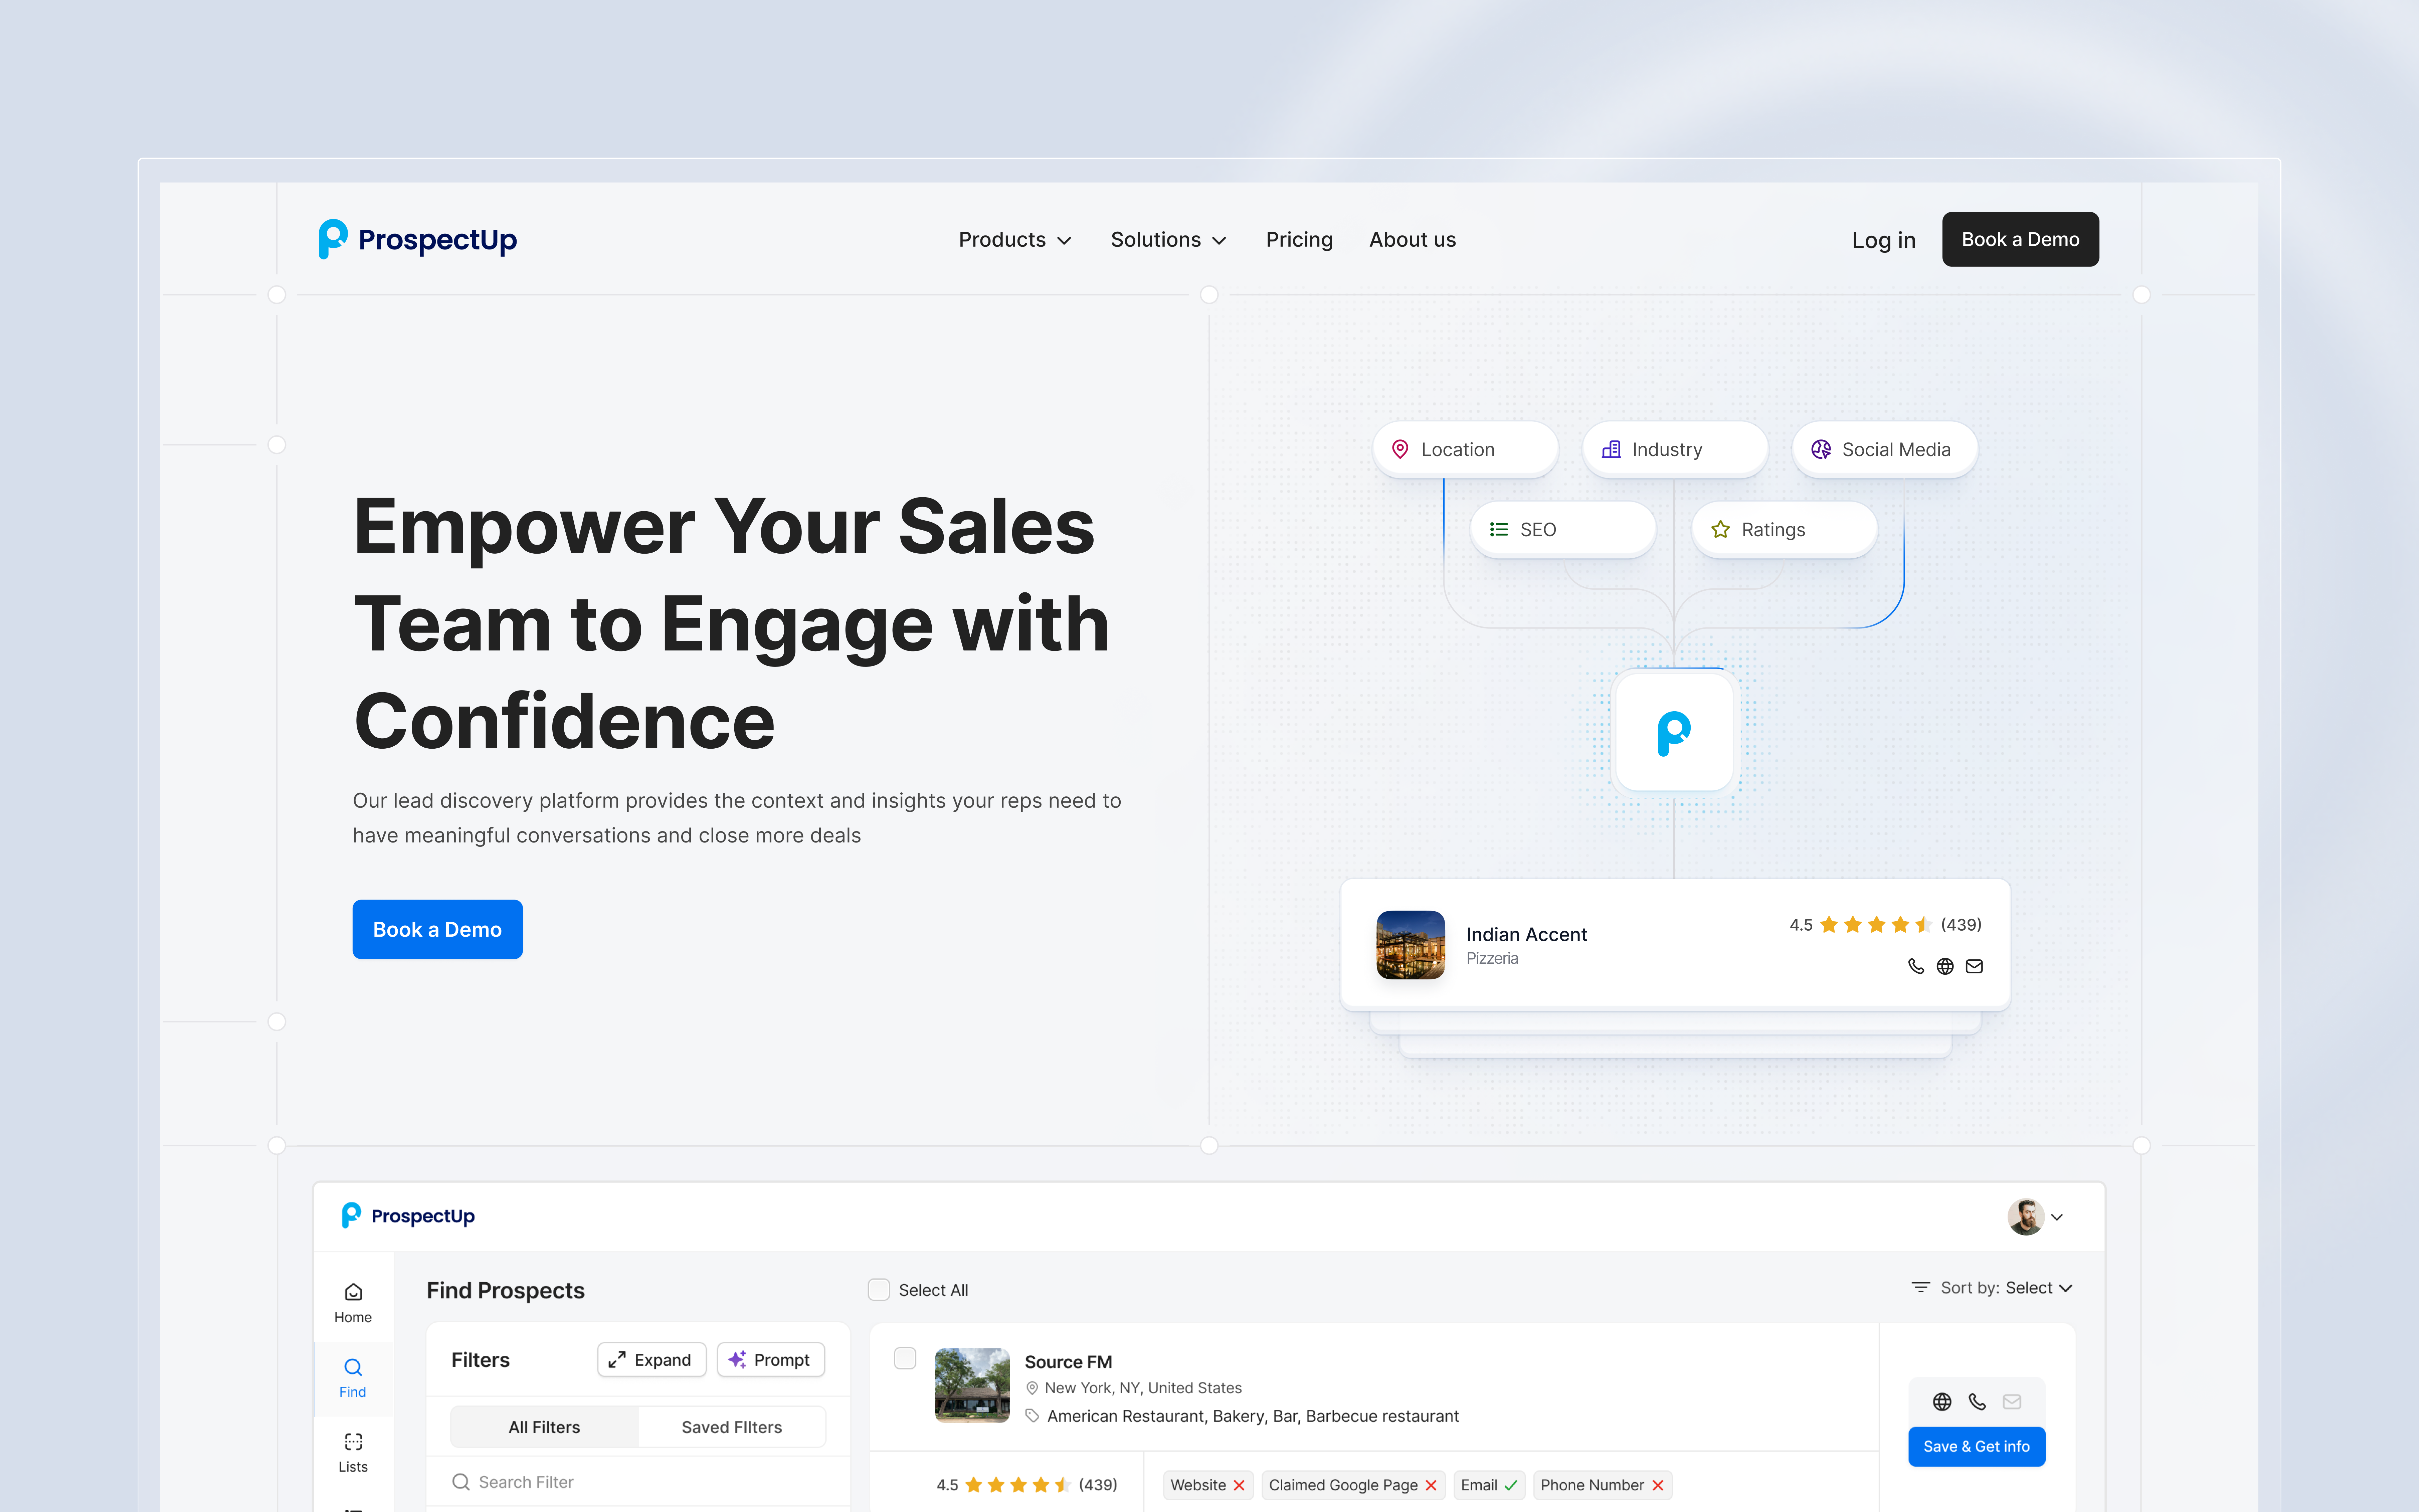Click the Log in link
The height and width of the screenshot is (1512, 2419).
pos(1883,239)
